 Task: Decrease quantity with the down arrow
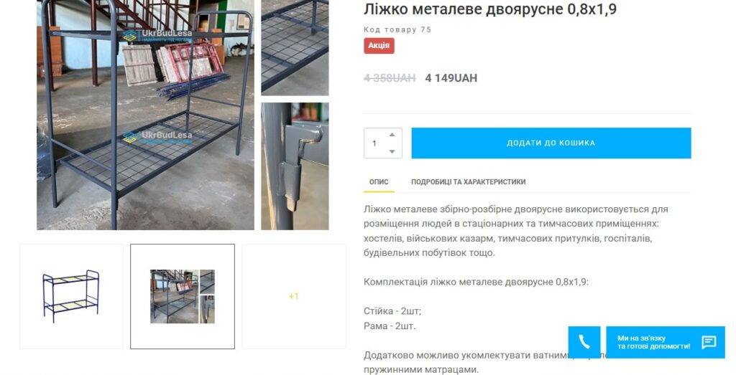tap(392, 151)
